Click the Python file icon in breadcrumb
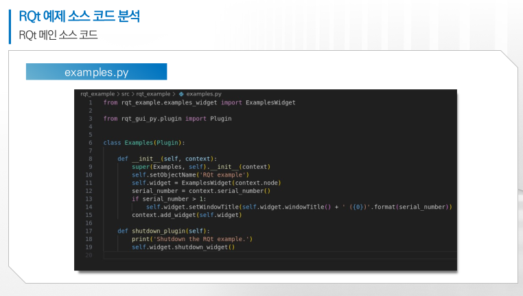The height and width of the screenshot is (296, 523). coord(181,94)
